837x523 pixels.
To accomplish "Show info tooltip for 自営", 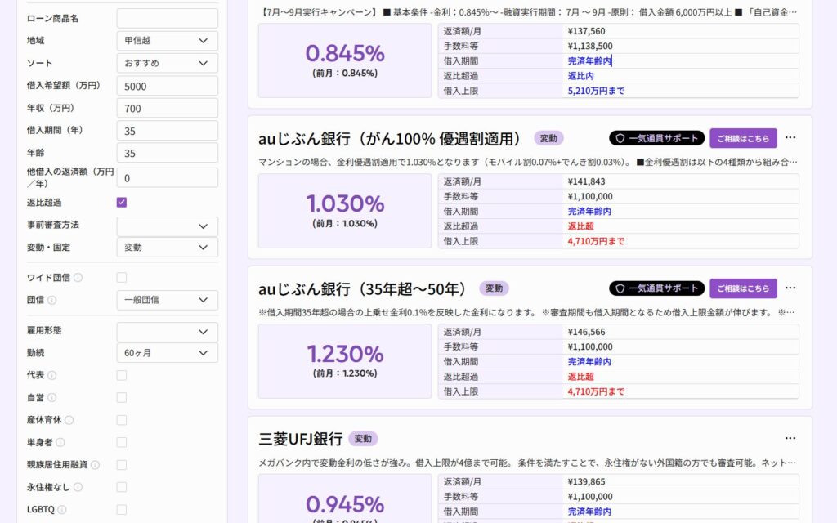I will pos(51,398).
